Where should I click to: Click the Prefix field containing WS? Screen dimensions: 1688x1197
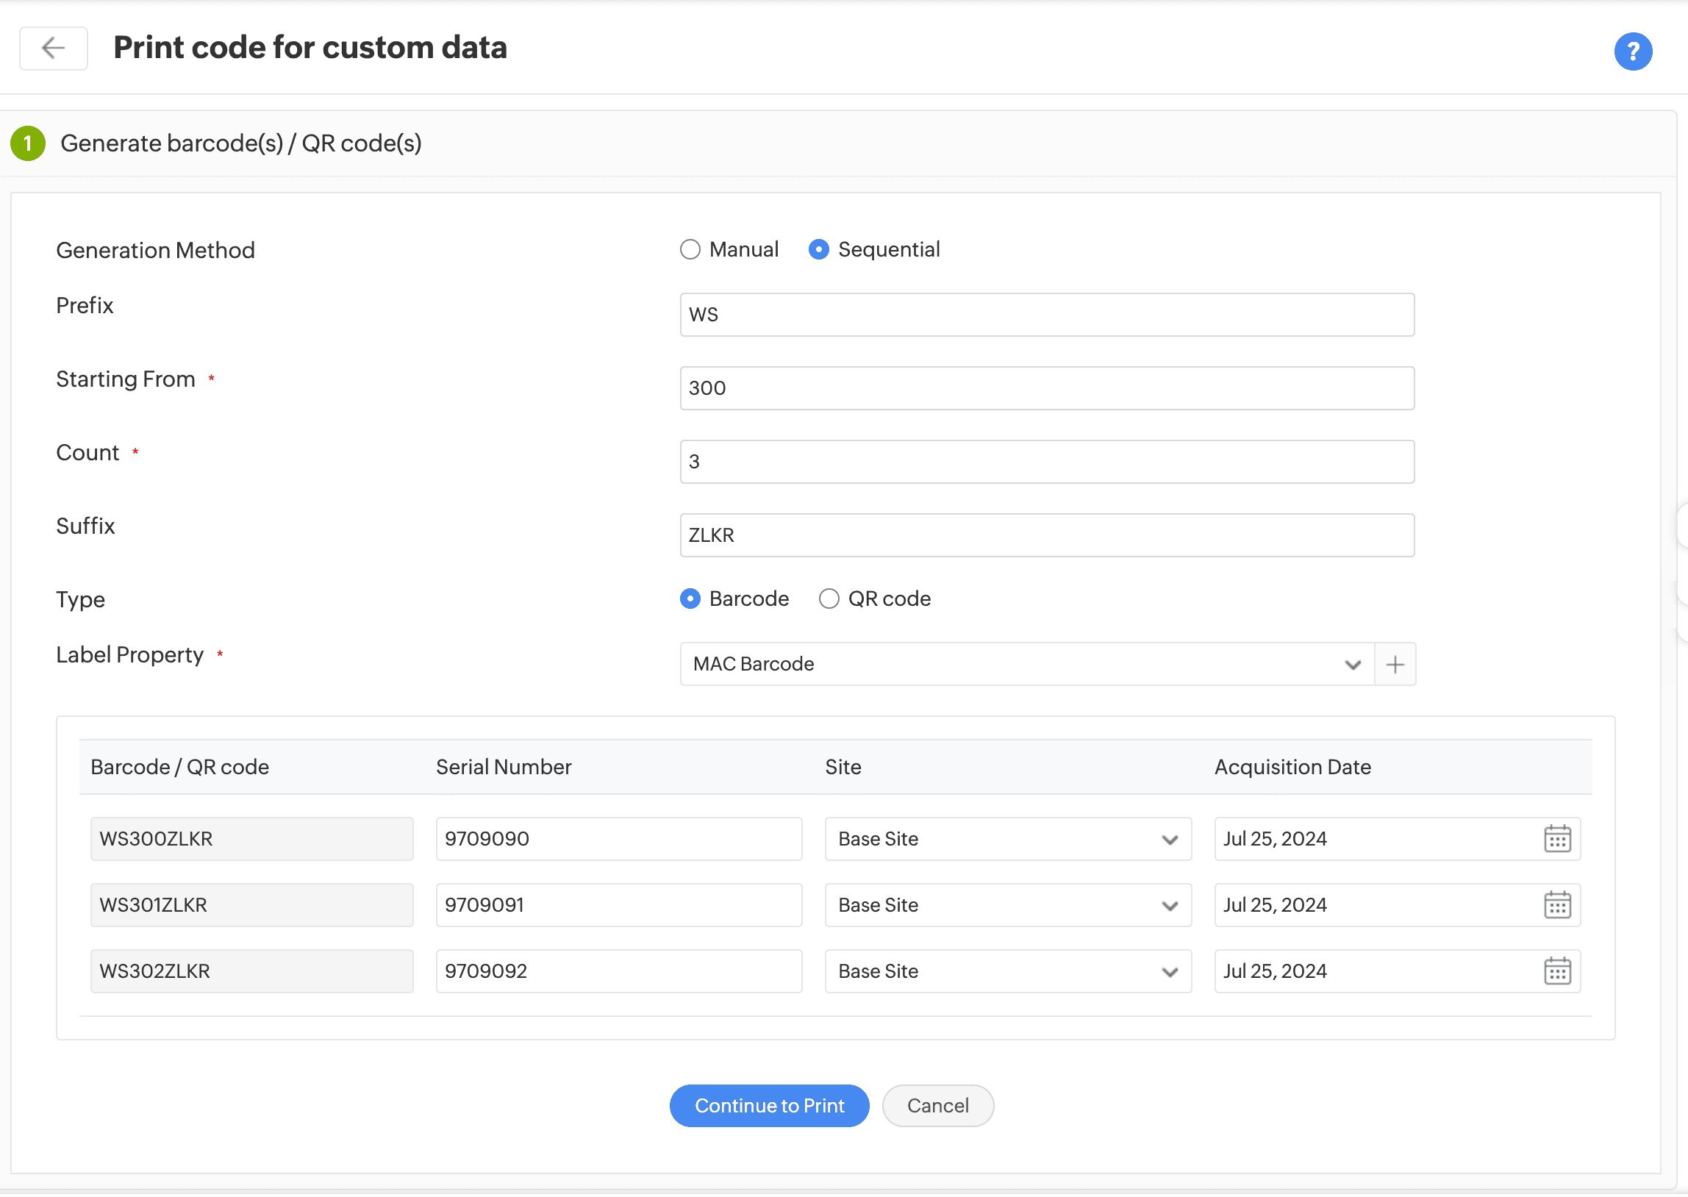[x=1046, y=315]
